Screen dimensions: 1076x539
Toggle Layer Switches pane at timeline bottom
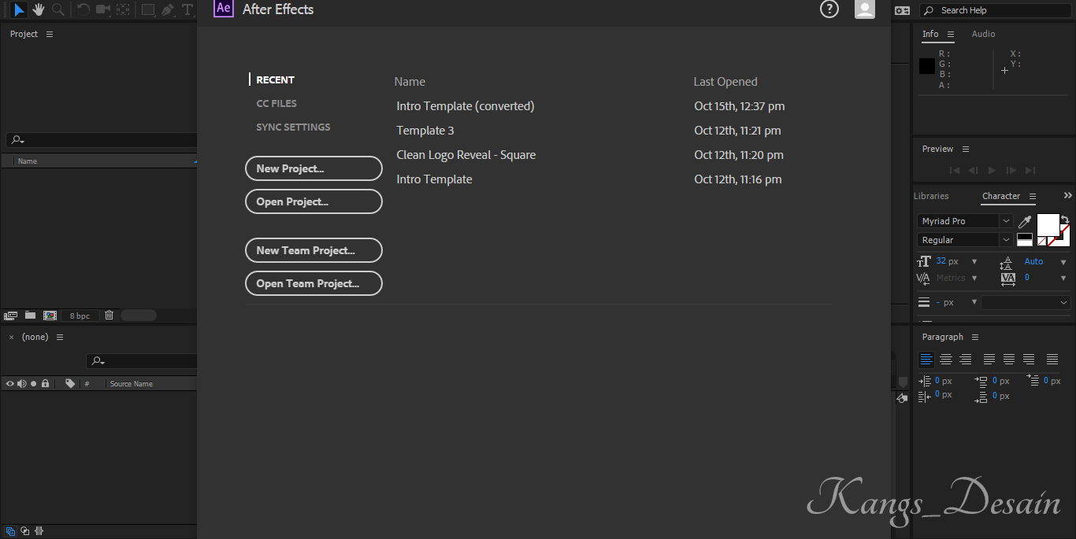pyautogui.click(x=10, y=531)
